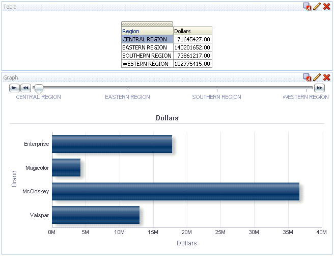The image size is (334, 256).
Task: Click the Valspar axis label
Action: coord(39,215)
